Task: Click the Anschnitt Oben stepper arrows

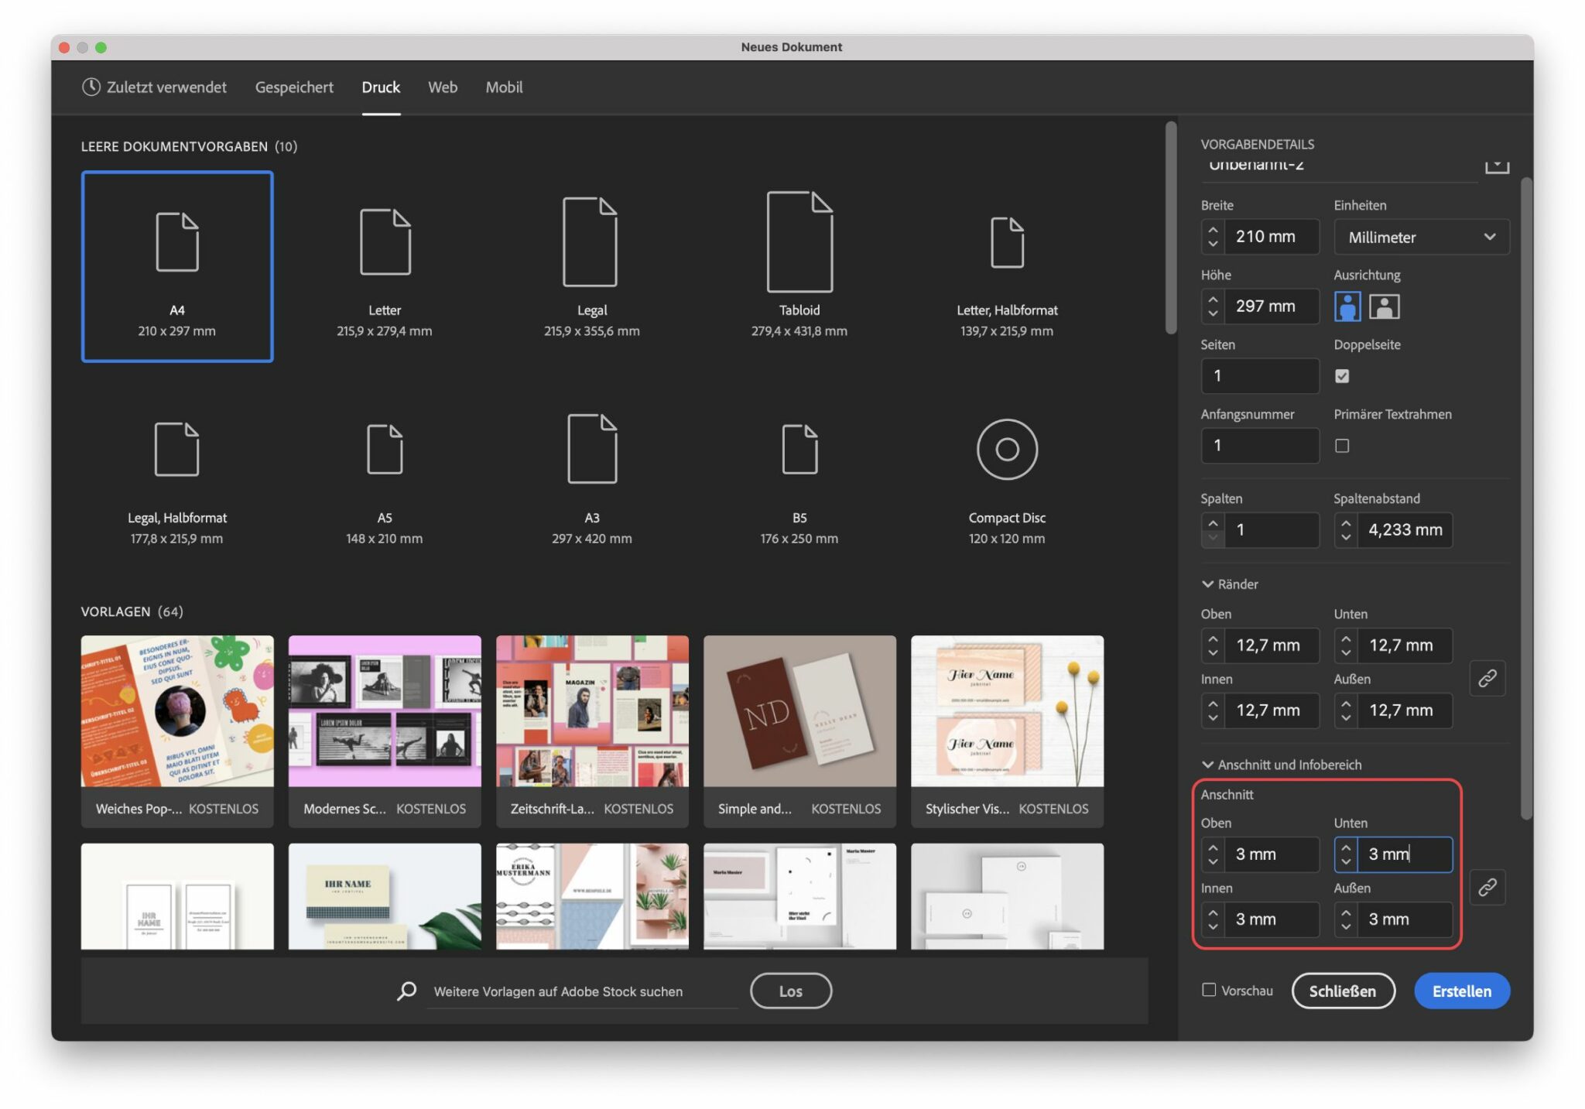Action: (x=1213, y=854)
